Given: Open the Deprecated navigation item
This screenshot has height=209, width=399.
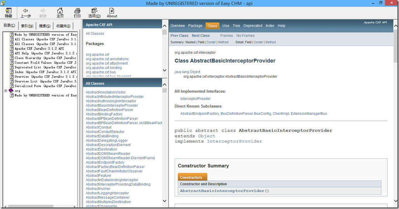Looking at the screenshot, I should pos(253,26).
